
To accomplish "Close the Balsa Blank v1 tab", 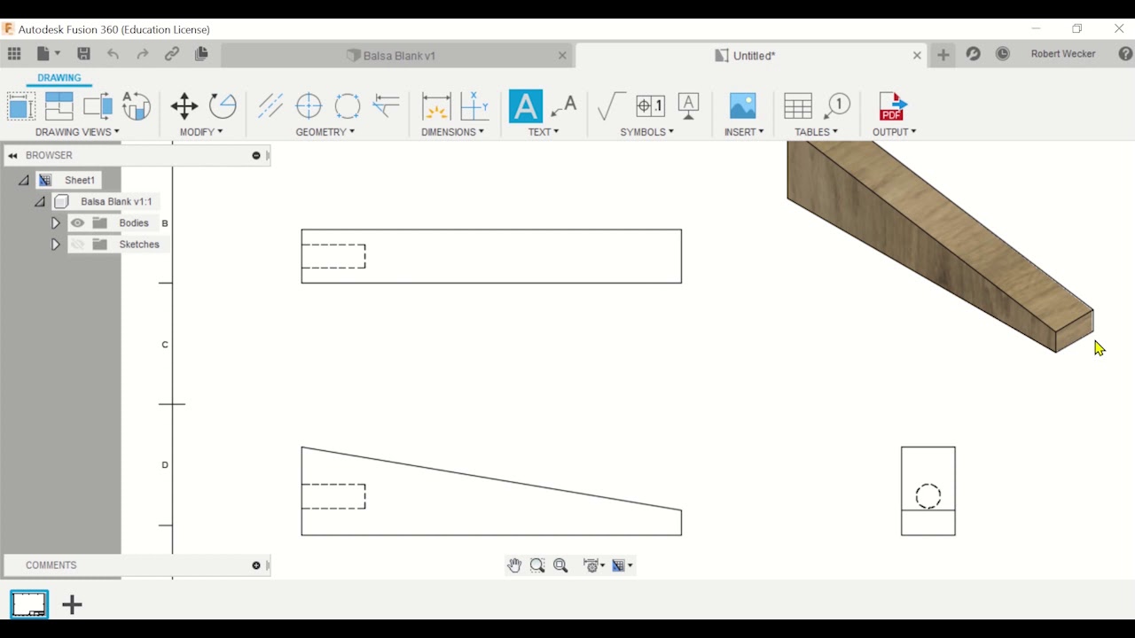I will click(562, 56).
